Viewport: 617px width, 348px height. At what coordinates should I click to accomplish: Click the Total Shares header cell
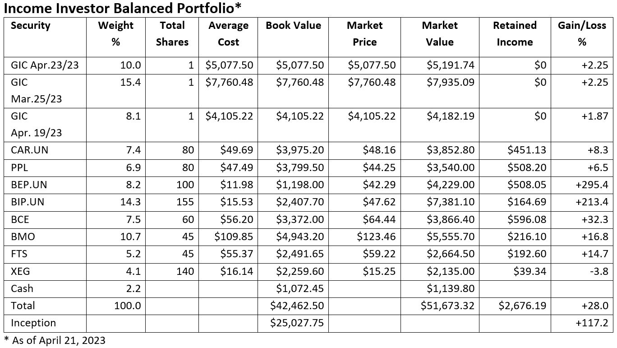172,34
